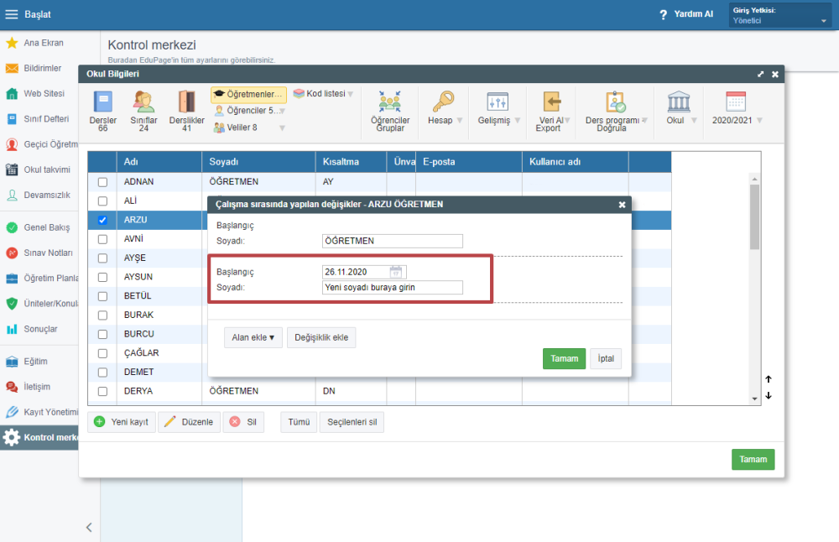The width and height of the screenshot is (839, 542).
Task: Click the 2020/2021 calendar icon
Action: tap(736, 102)
